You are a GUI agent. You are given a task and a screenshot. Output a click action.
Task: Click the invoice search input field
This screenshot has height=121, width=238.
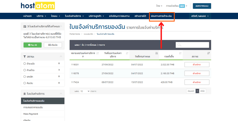[x=192, y=45]
